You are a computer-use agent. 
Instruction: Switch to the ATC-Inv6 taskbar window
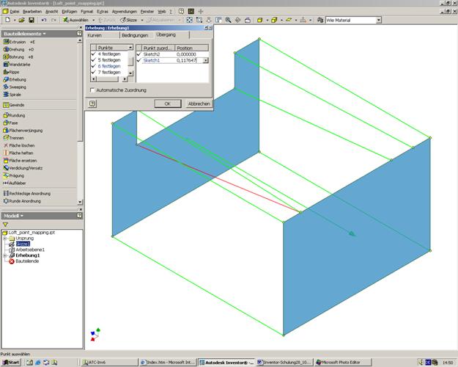(x=109, y=363)
